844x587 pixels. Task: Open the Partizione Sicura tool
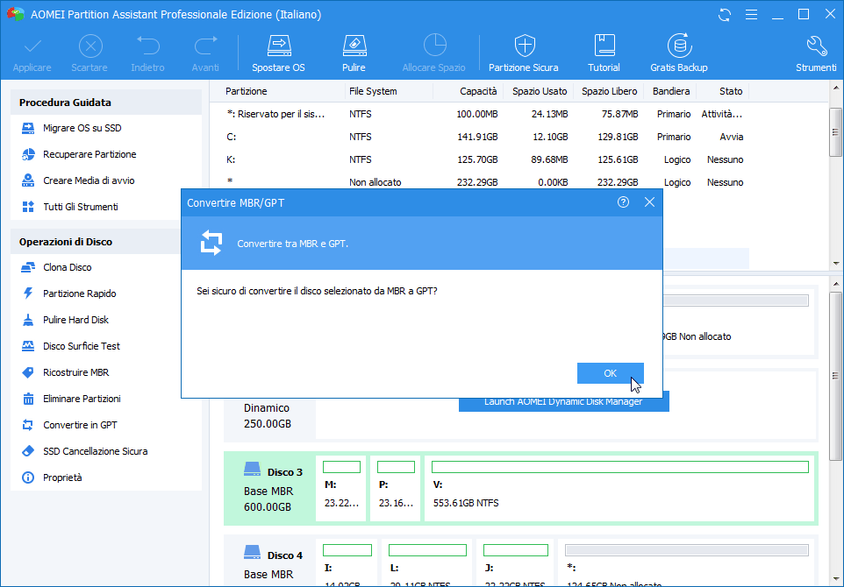click(x=523, y=53)
